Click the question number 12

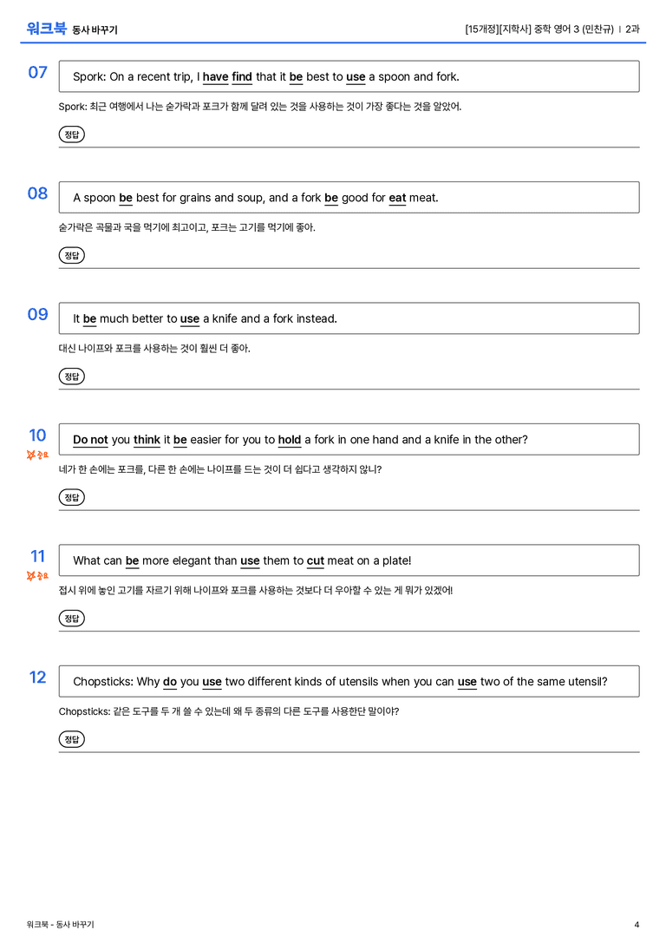pyautogui.click(x=37, y=678)
